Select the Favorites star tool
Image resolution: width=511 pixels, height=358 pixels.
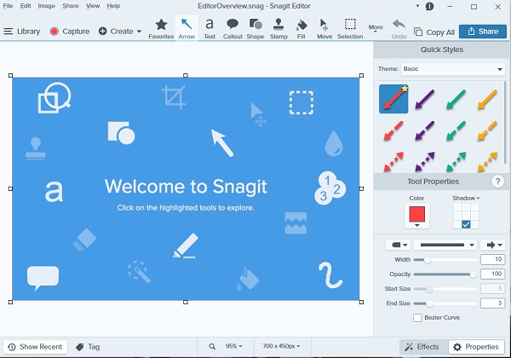[161, 28]
